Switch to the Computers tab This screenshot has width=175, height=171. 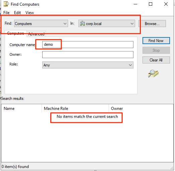pos(16,33)
